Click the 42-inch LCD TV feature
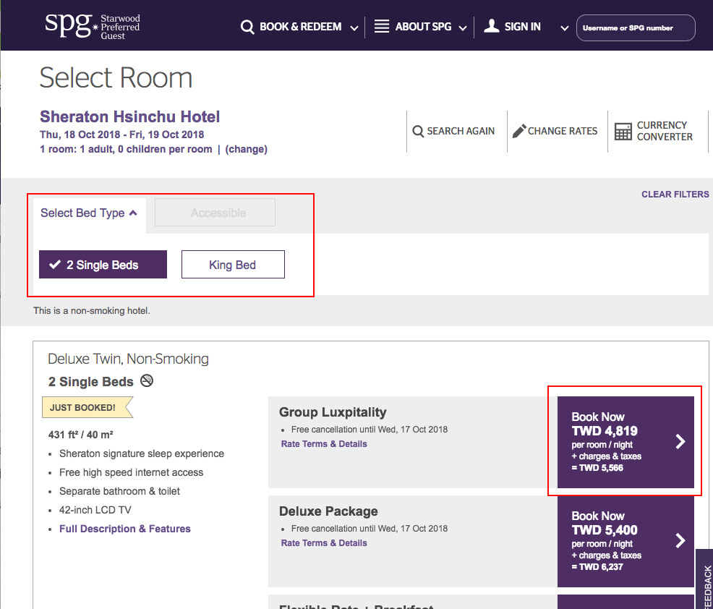 click(x=95, y=510)
